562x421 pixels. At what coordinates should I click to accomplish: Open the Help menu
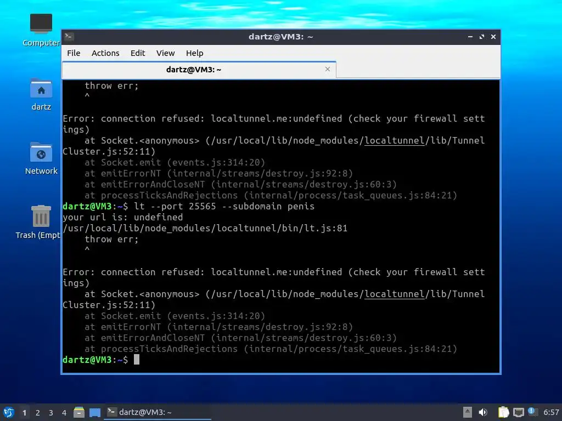(x=195, y=53)
